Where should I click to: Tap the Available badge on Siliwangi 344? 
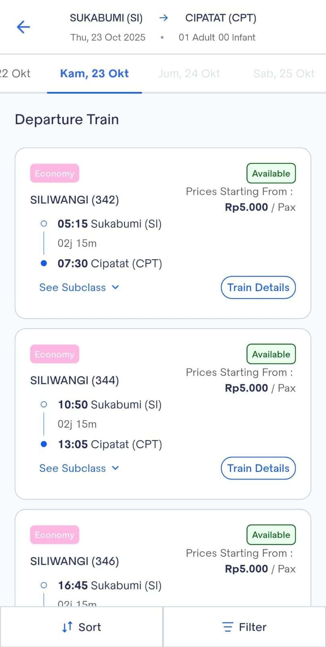click(271, 354)
